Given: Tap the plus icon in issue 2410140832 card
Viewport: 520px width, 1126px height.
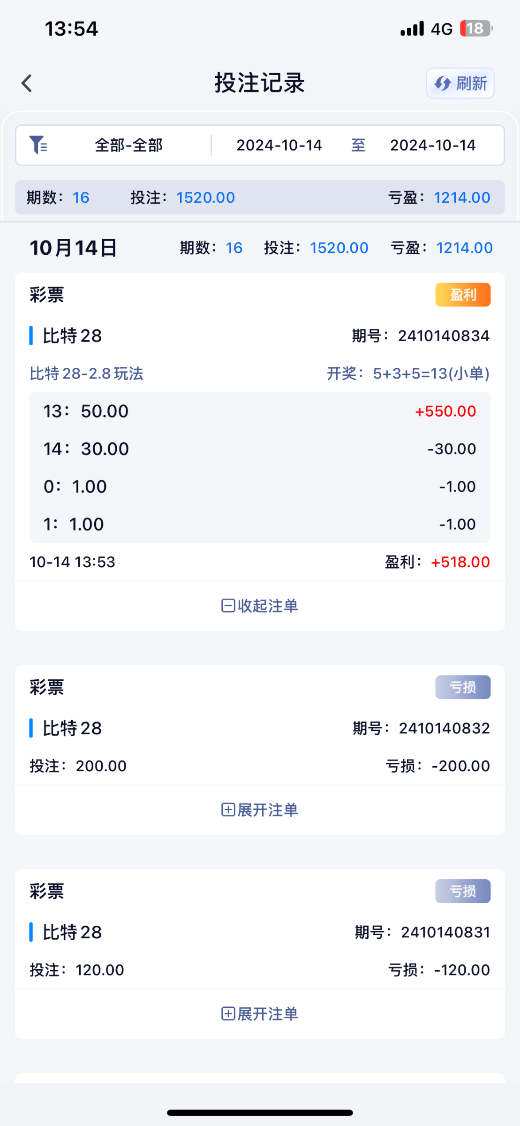Looking at the screenshot, I should coord(228,810).
